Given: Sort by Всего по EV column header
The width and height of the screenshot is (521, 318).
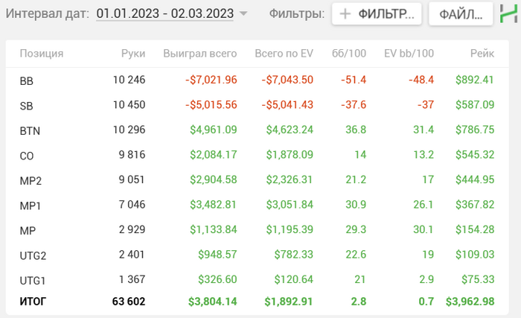Looking at the screenshot, I should (x=284, y=53).
